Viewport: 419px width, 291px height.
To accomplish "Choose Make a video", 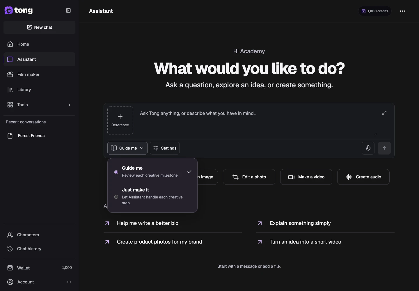I will pos(306,177).
